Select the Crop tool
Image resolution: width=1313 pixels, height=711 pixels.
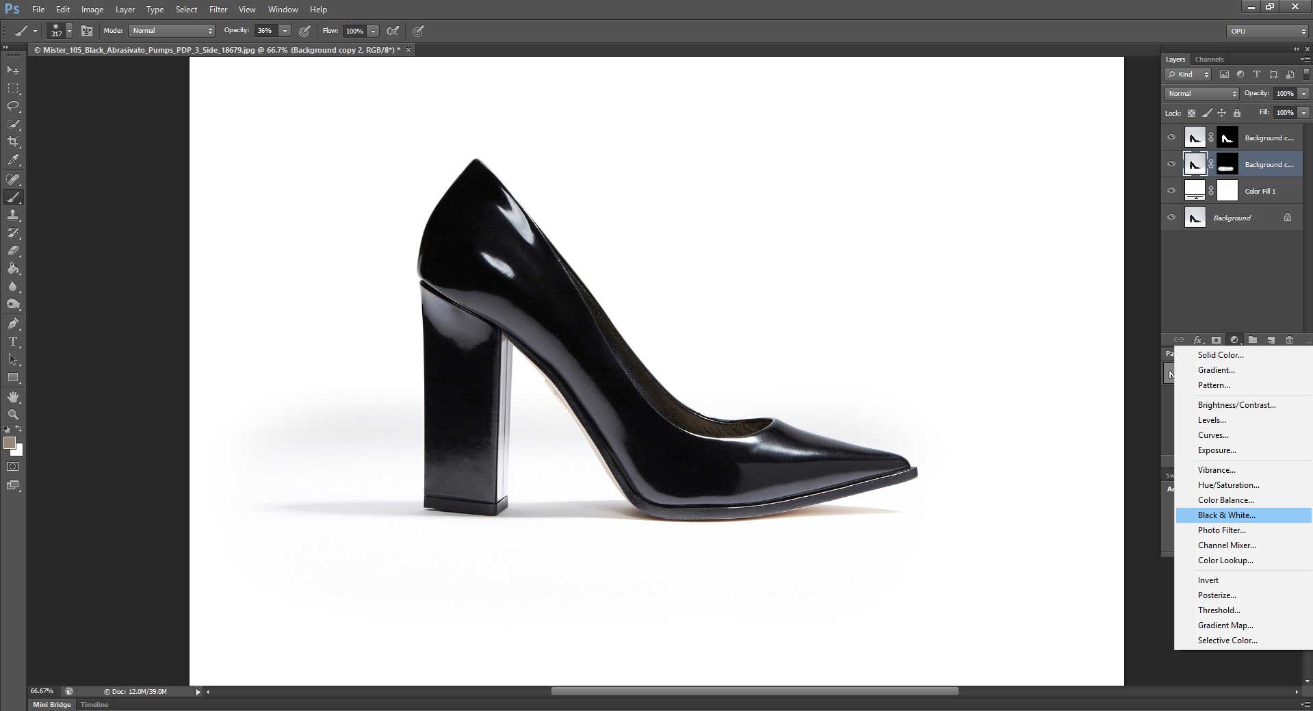click(x=13, y=142)
